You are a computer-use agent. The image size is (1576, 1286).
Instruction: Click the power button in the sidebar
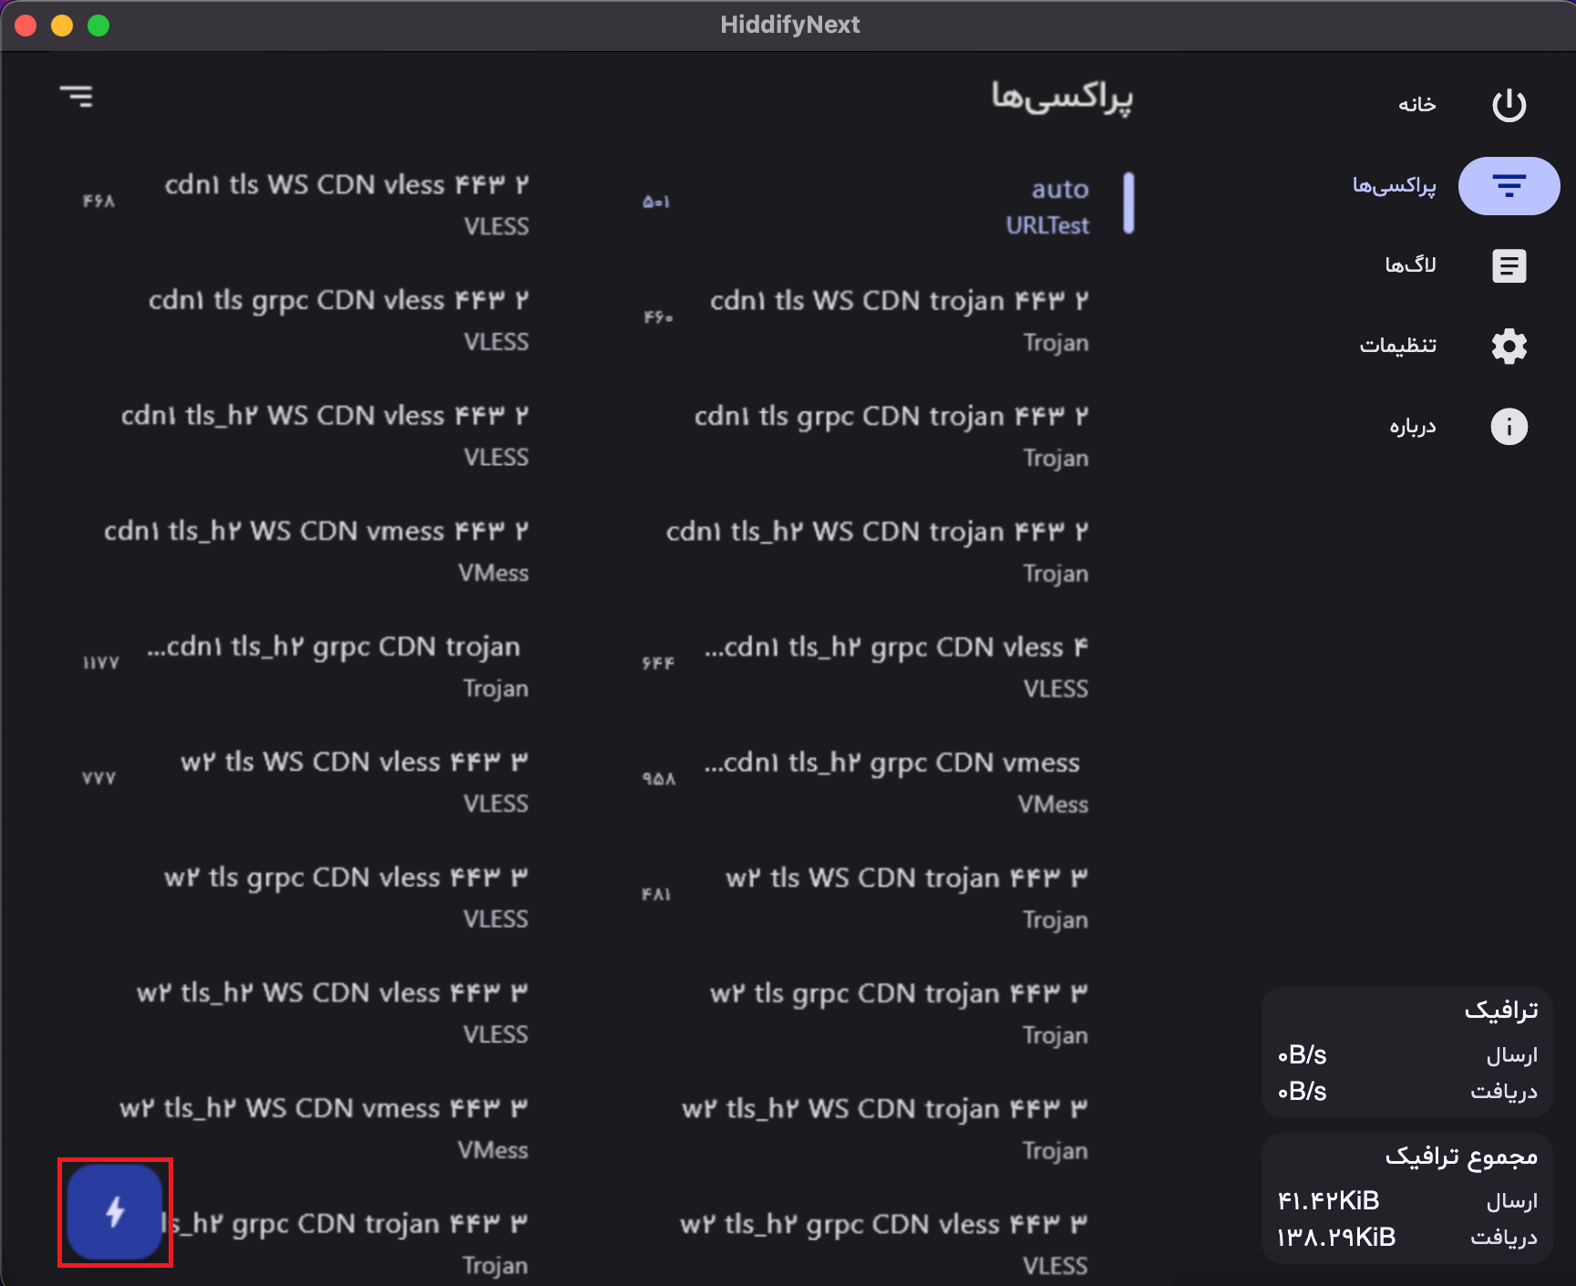[x=1509, y=104]
